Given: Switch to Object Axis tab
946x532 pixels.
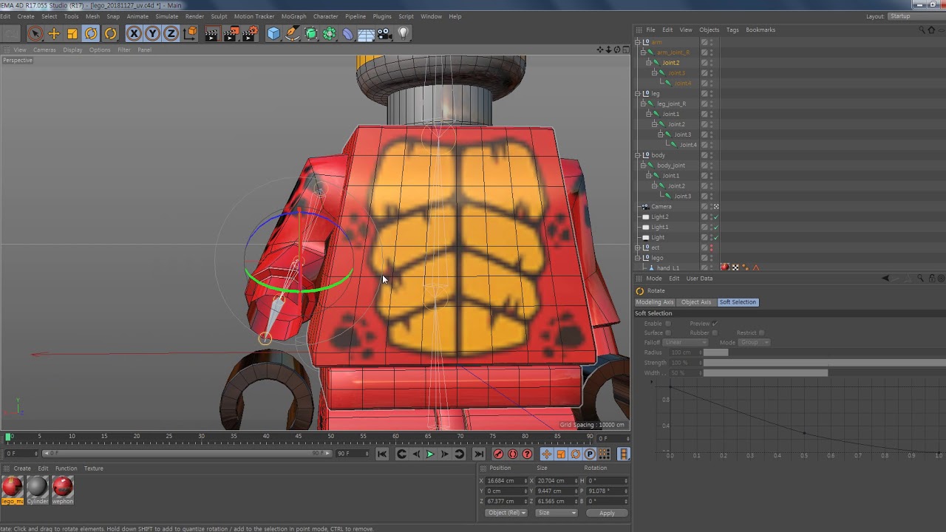Looking at the screenshot, I should pyautogui.click(x=696, y=302).
